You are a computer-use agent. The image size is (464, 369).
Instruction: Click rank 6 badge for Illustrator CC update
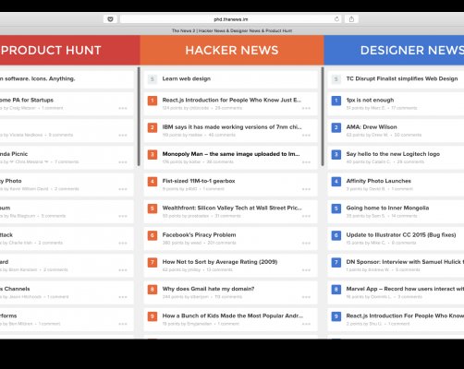336,235
